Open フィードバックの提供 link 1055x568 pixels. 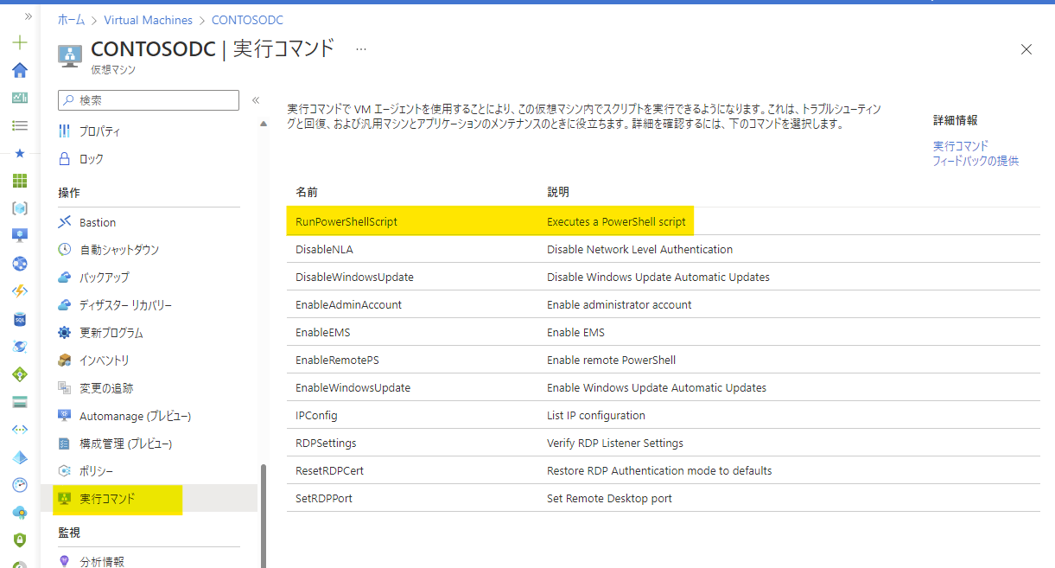[x=976, y=161]
